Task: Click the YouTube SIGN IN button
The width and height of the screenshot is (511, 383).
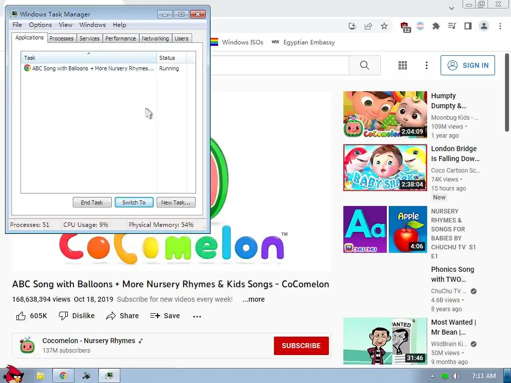Action: [468, 65]
